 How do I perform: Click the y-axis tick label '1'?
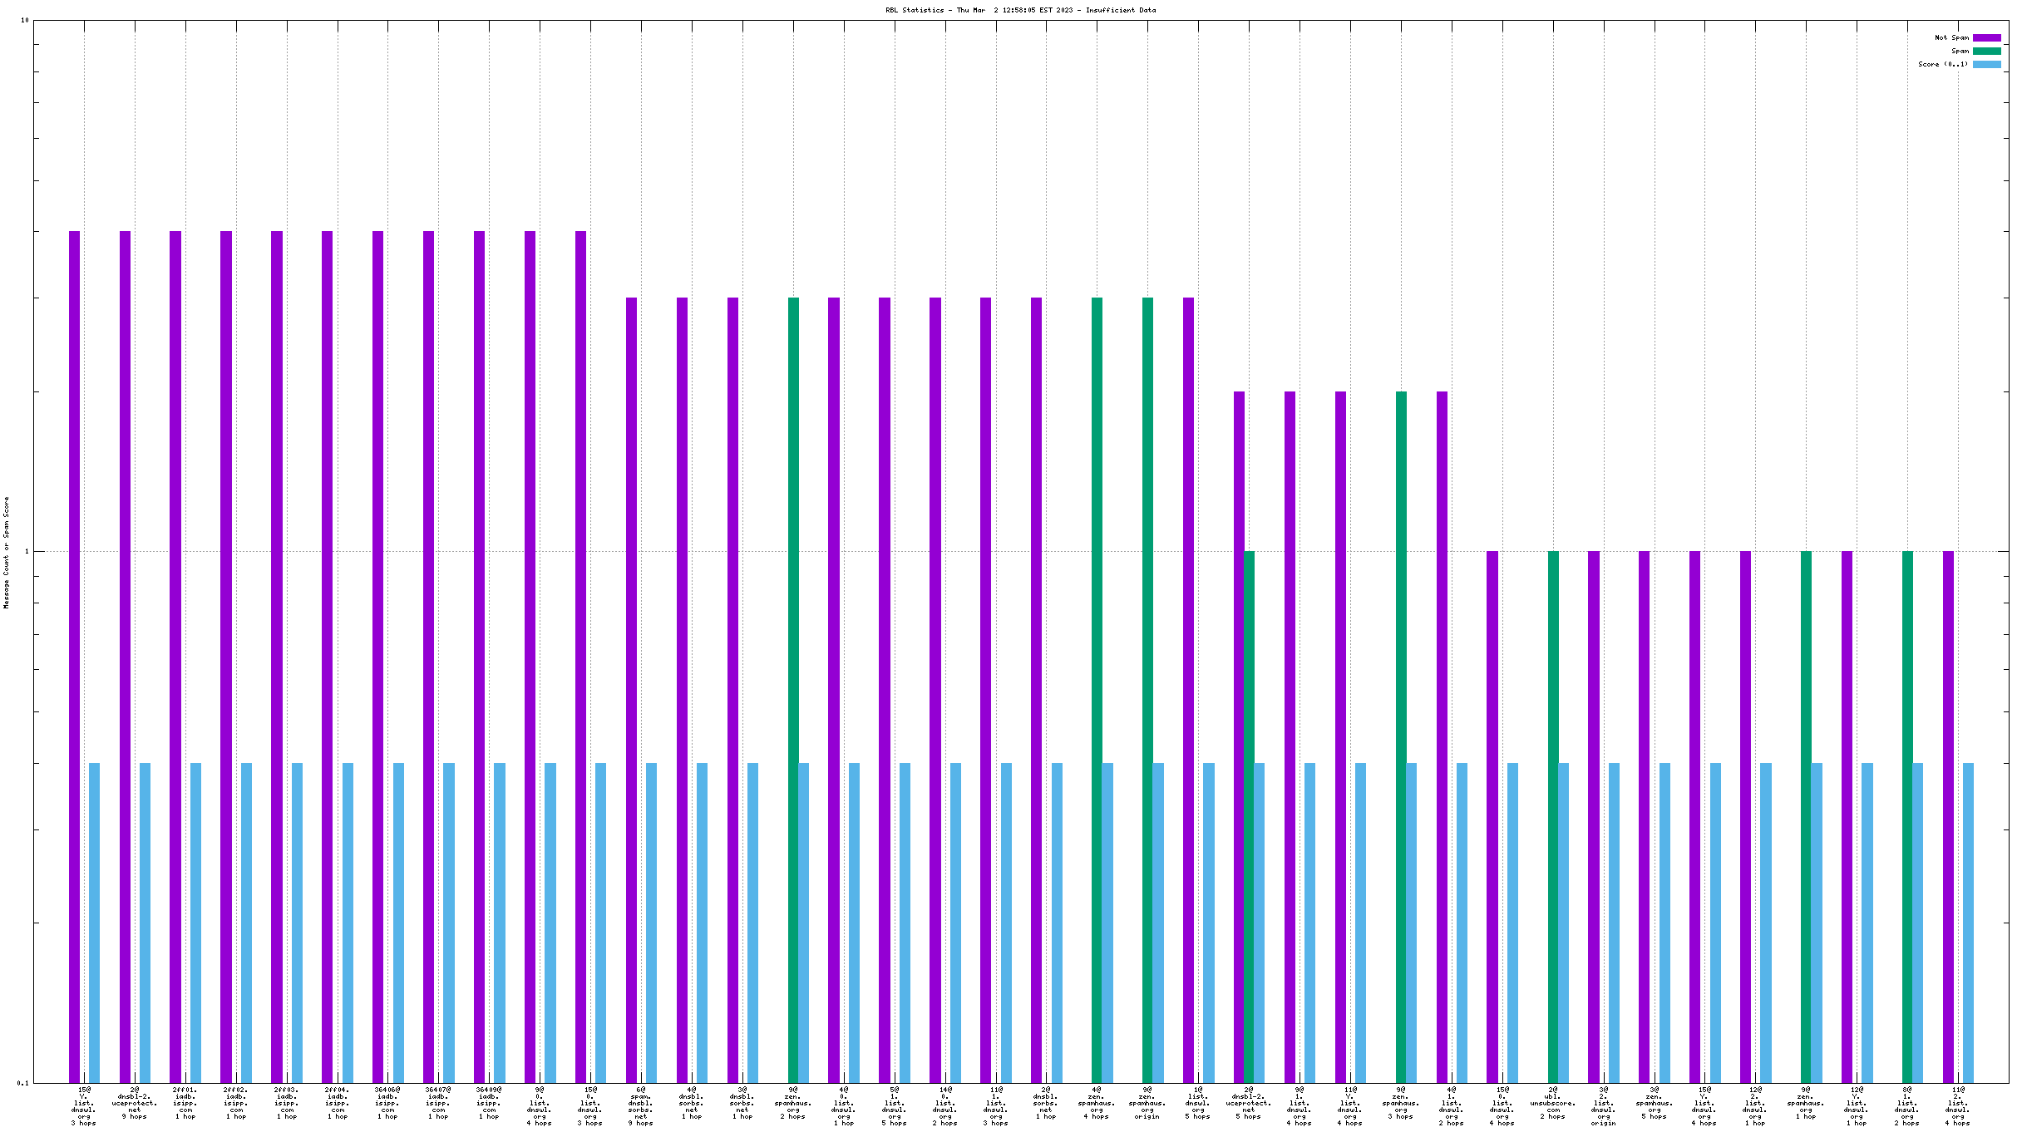tap(26, 551)
